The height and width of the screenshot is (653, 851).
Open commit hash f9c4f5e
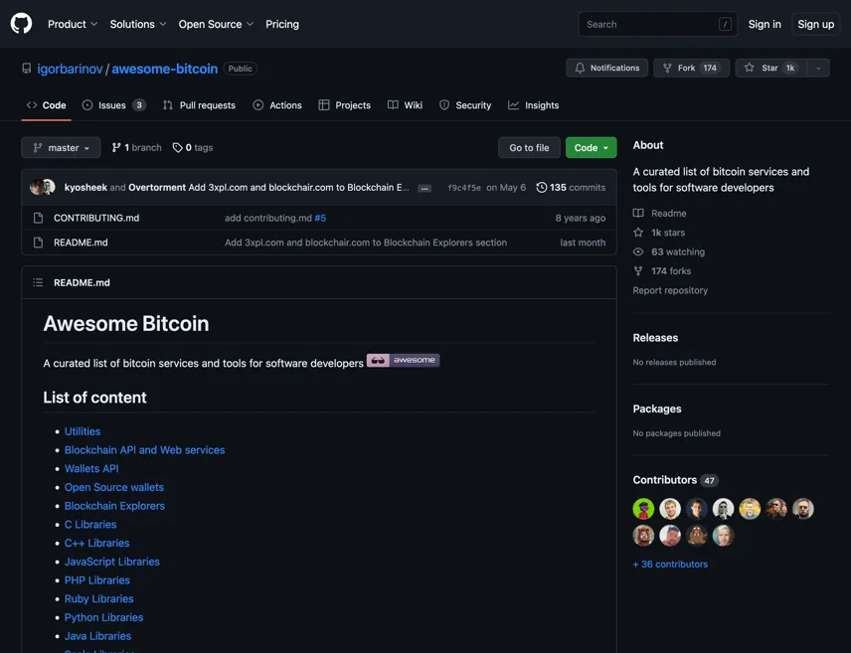[464, 187]
